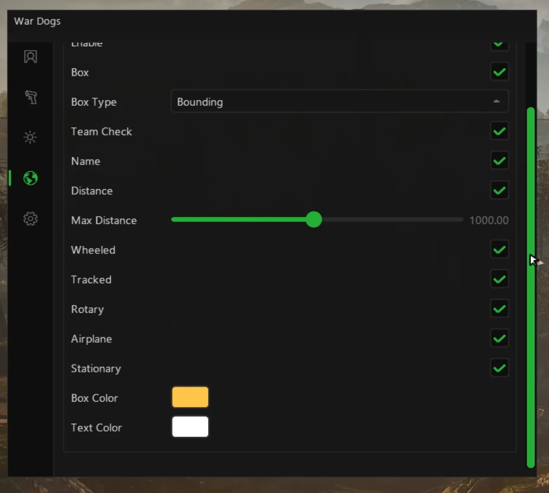This screenshot has height=493, width=549.
Task: Open the sun/visuals sidebar tab
Action: tap(30, 137)
